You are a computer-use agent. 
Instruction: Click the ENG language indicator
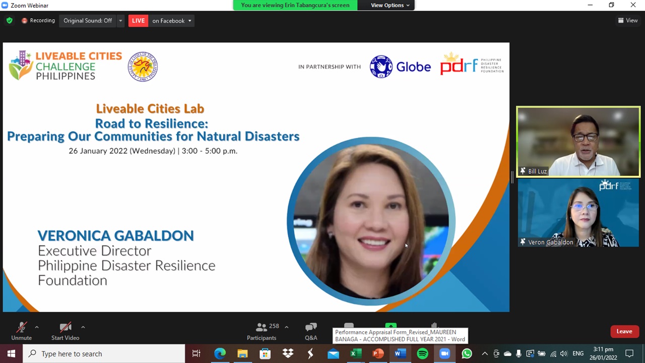tap(577, 353)
